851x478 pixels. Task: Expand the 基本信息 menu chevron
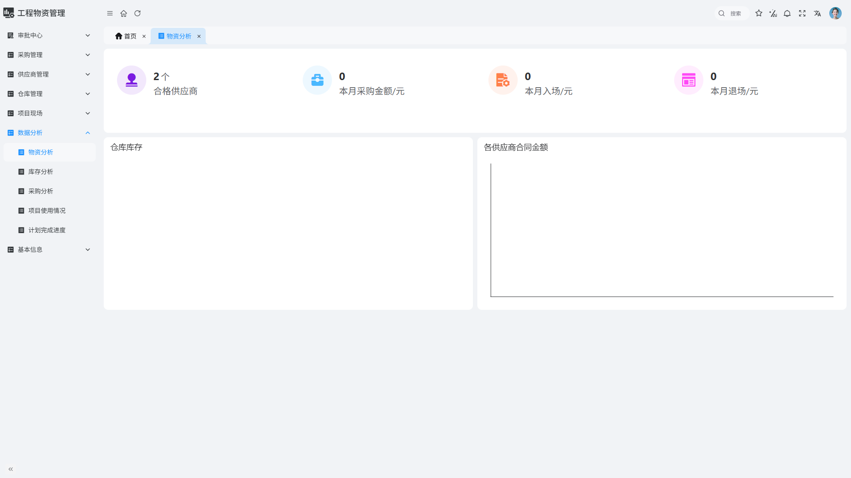88,250
